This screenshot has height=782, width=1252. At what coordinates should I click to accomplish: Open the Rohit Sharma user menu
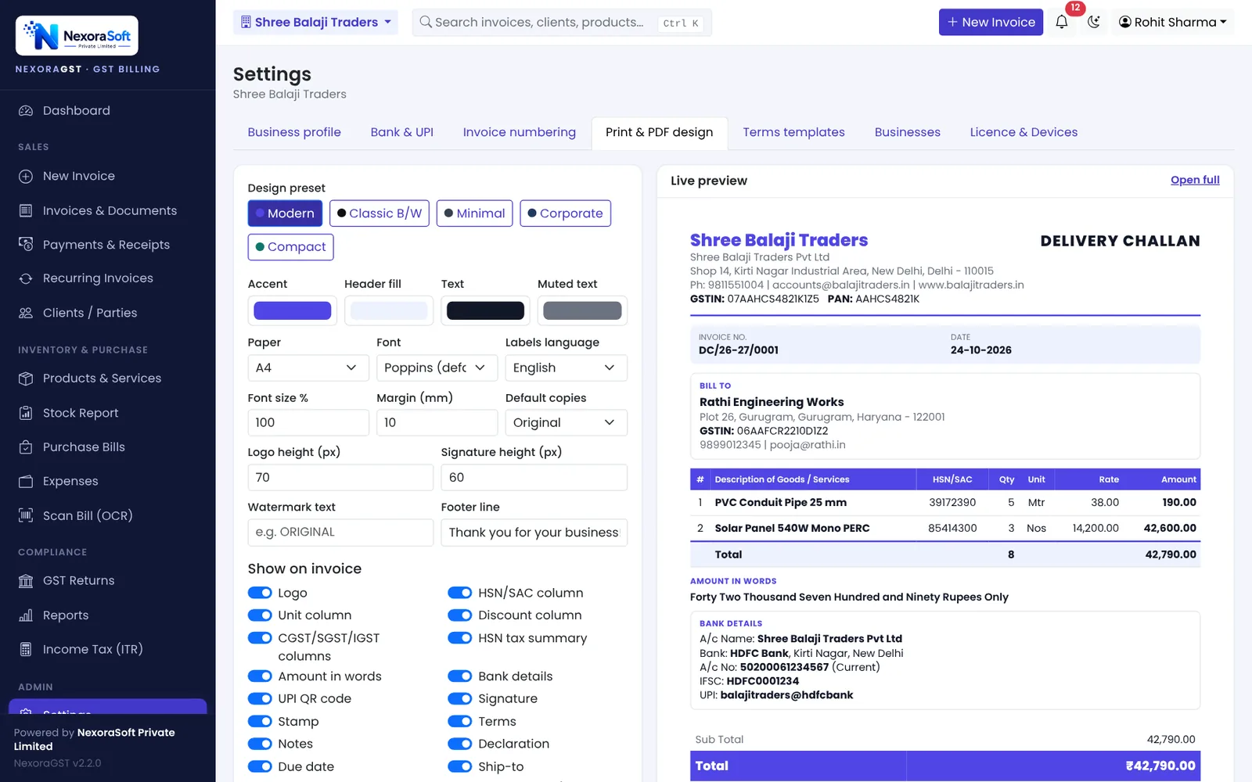click(x=1172, y=22)
